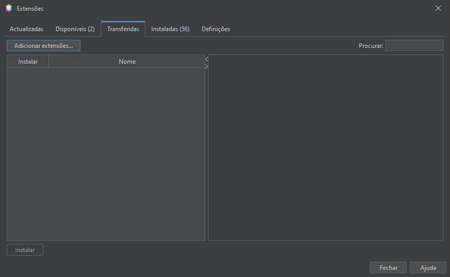This screenshot has height=277, width=450.
Task: Switch to the Actualizadas tab
Action: click(x=27, y=29)
